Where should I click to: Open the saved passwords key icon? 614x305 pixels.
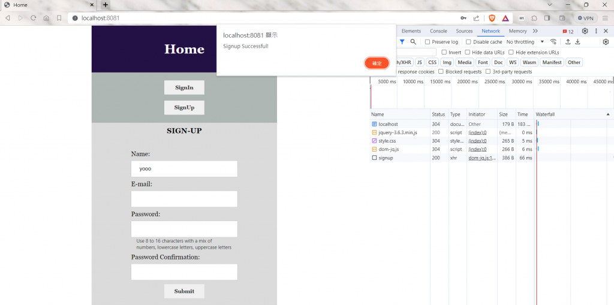tap(463, 18)
